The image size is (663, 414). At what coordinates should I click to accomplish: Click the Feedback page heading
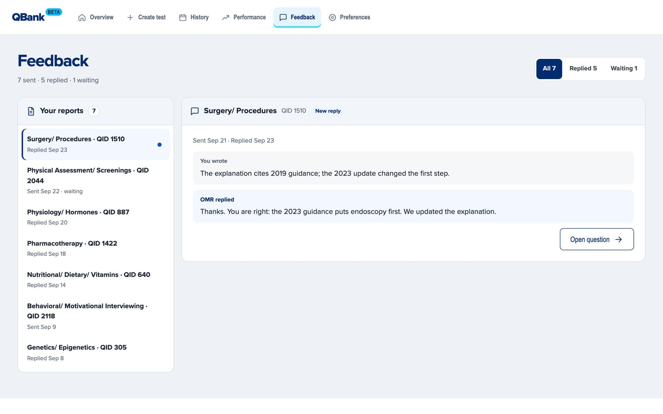click(x=53, y=61)
